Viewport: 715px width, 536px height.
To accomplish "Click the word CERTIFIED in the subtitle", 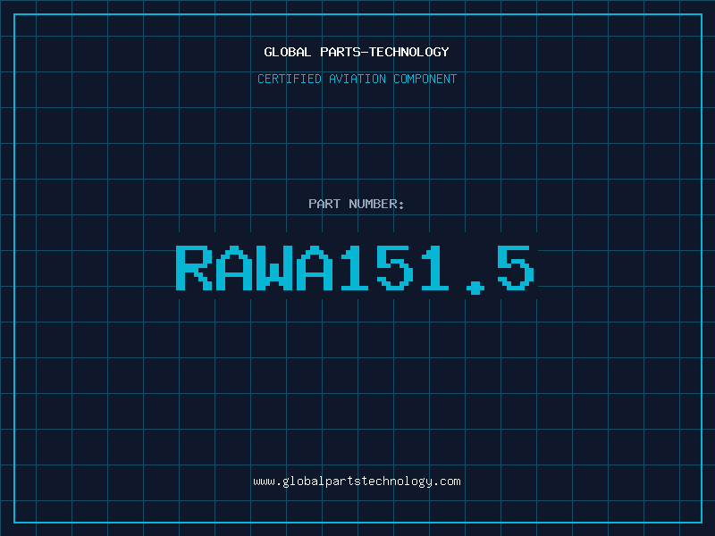I will (x=290, y=79).
